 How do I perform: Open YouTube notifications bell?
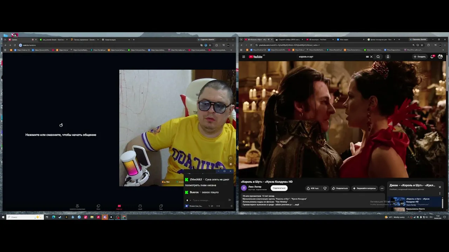coord(433,57)
